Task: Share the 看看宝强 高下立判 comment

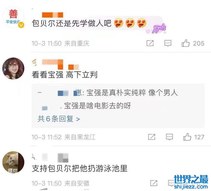Action: click(152, 137)
